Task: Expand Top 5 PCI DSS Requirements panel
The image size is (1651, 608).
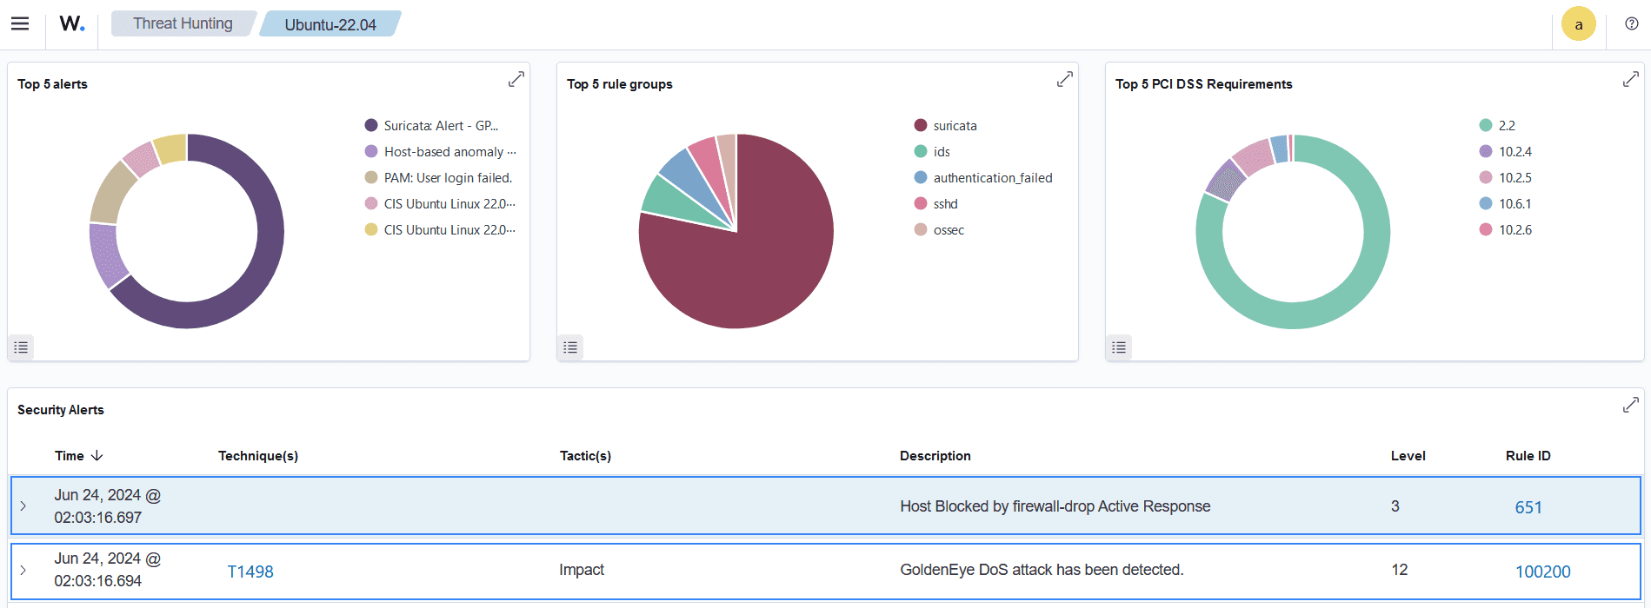Action: (1630, 79)
